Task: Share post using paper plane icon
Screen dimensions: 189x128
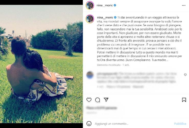Action: 106,100
